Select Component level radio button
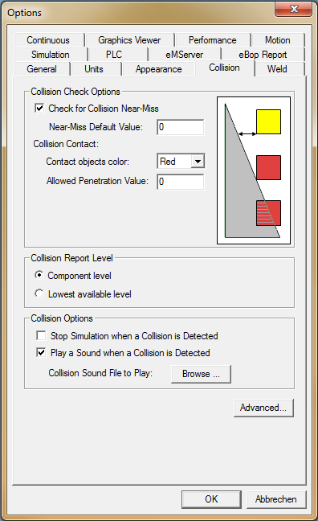 point(39,275)
